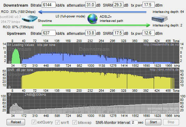The width and height of the screenshot is (186, 127).
Task: Click the globe Internet icon
Action: click(92, 19)
